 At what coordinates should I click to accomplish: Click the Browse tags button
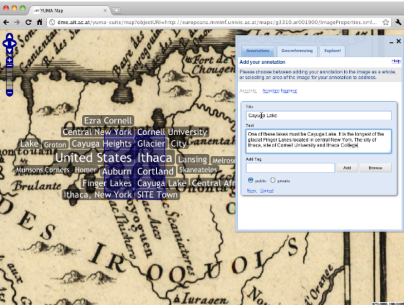pyautogui.click(x=375, y=168)
